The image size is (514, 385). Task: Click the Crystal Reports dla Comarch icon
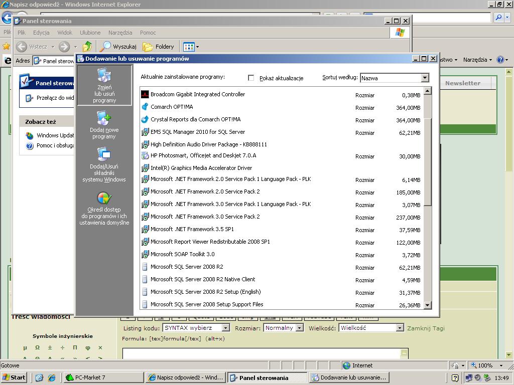(x=145, y=119)
